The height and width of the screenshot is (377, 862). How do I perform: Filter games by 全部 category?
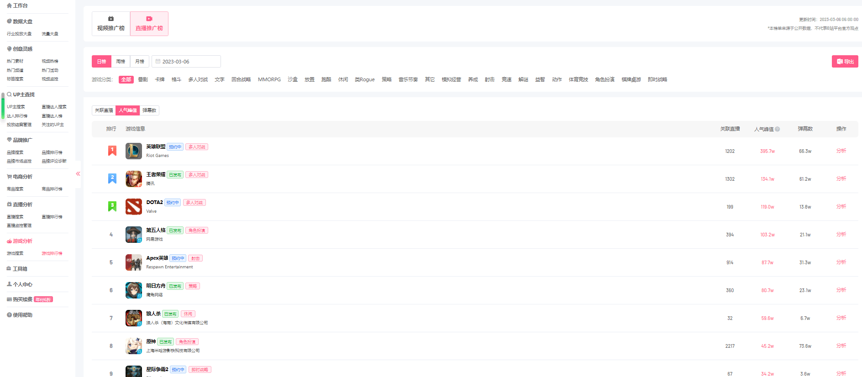coord(126,79)
